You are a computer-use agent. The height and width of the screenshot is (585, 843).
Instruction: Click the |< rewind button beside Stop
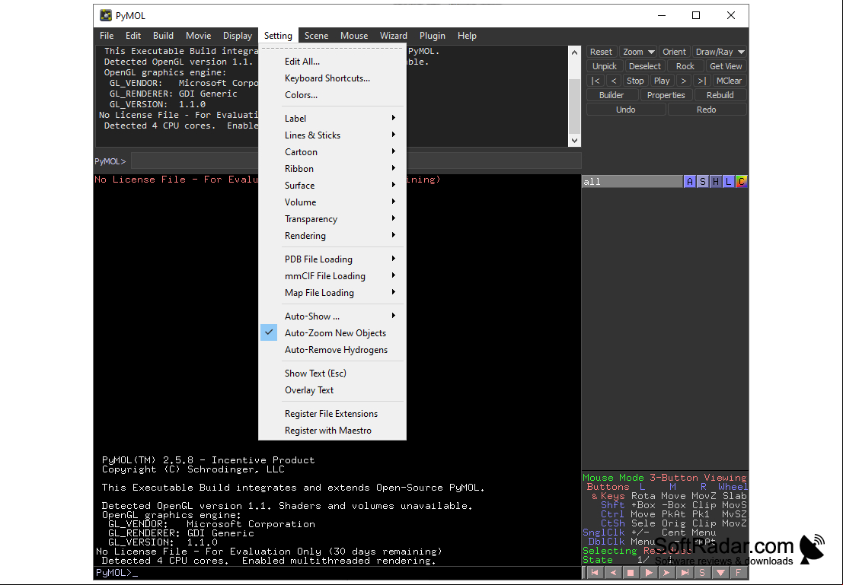click(x=596, y=81)
